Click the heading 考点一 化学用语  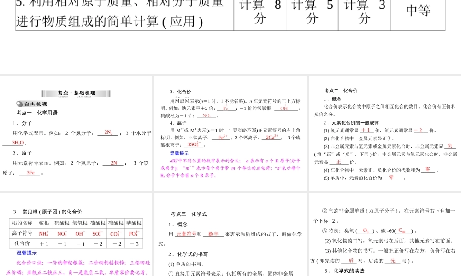[x=37, y=113]
